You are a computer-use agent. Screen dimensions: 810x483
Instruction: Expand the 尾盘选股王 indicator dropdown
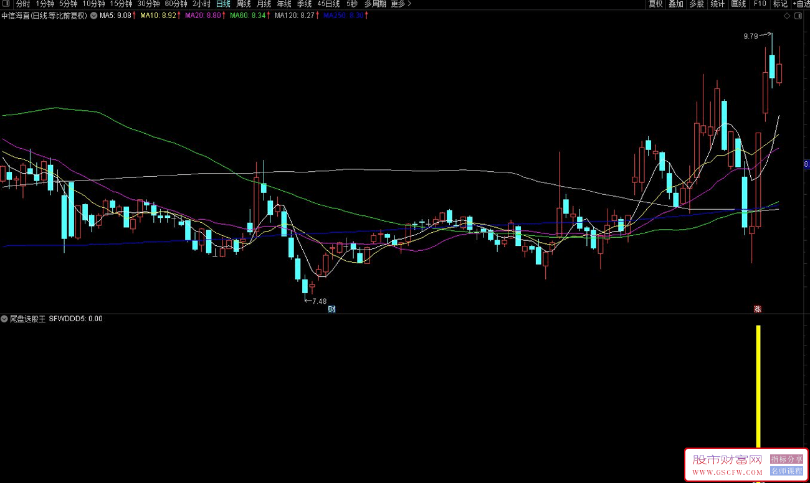[4, 319]
